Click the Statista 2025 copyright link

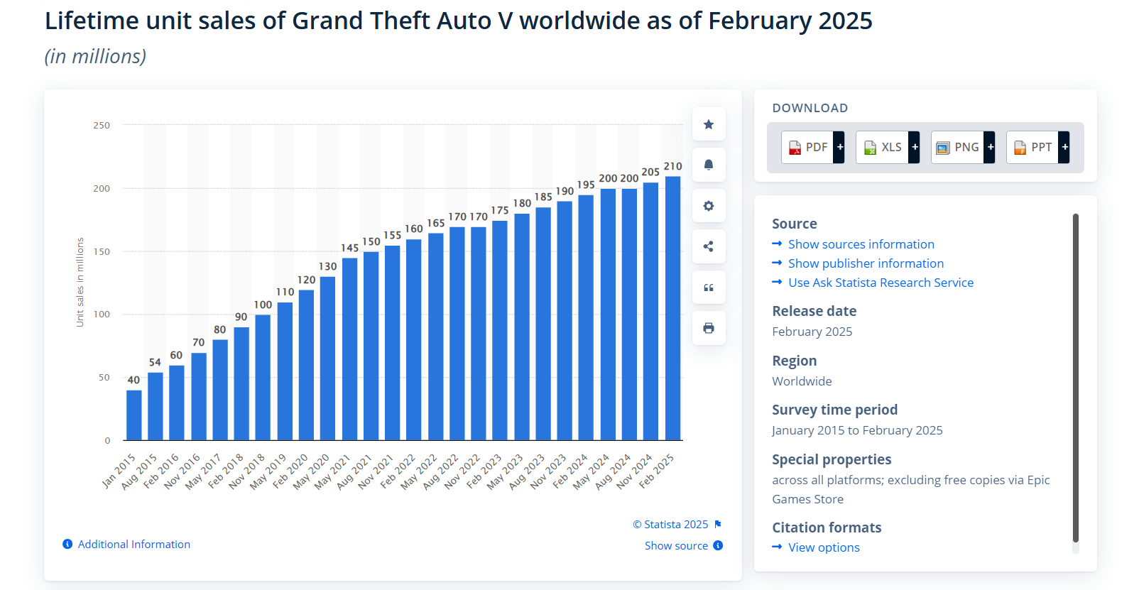670,525
